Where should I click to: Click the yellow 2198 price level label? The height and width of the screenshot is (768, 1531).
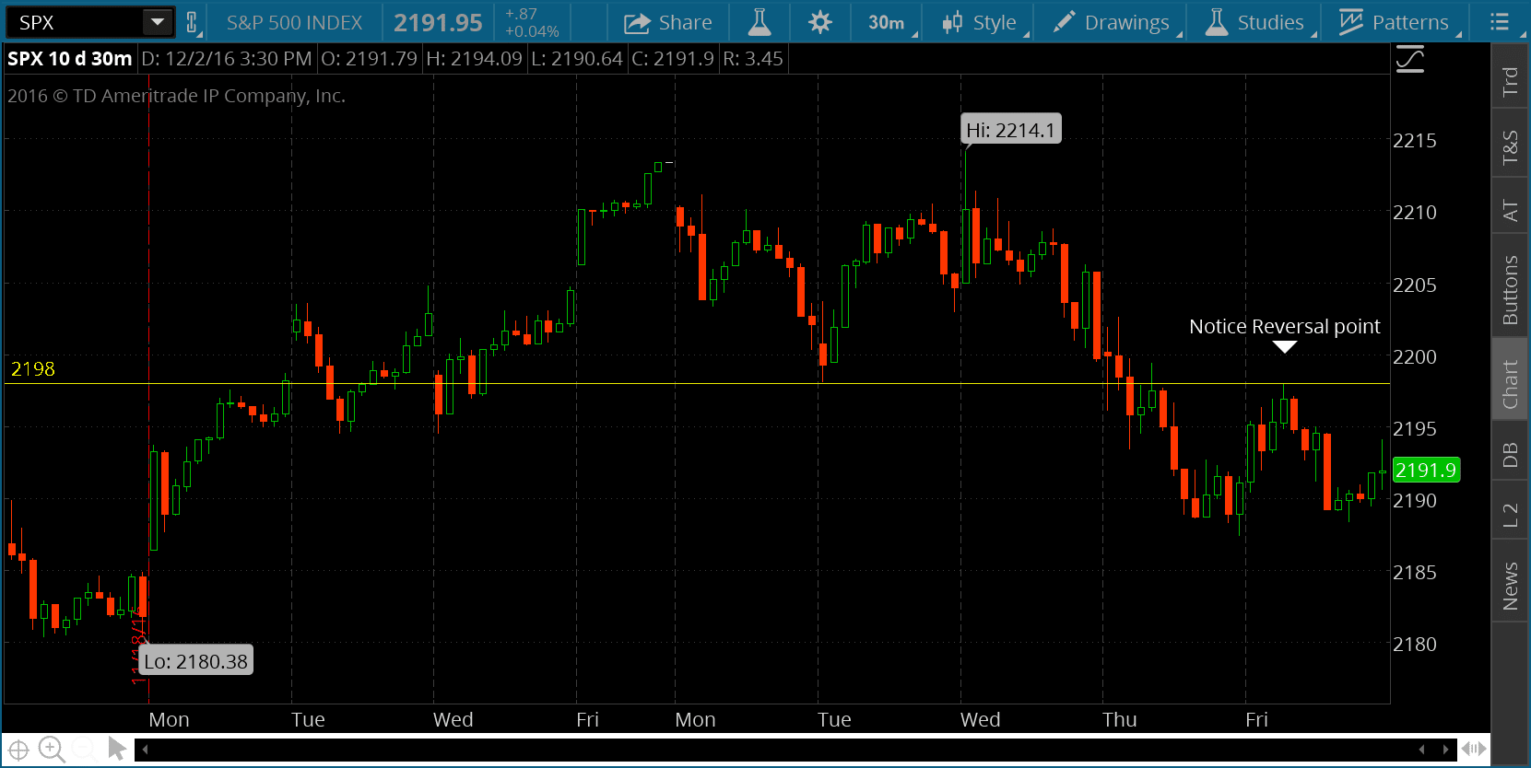tap(33, 369)
